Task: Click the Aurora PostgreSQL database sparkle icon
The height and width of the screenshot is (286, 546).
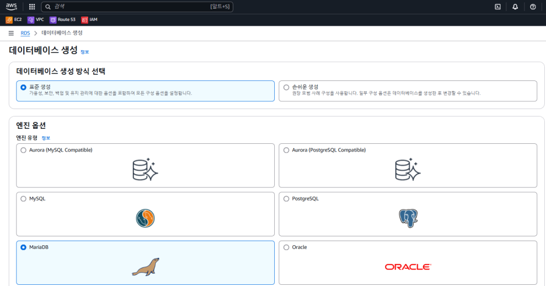Action: point(408,170)
